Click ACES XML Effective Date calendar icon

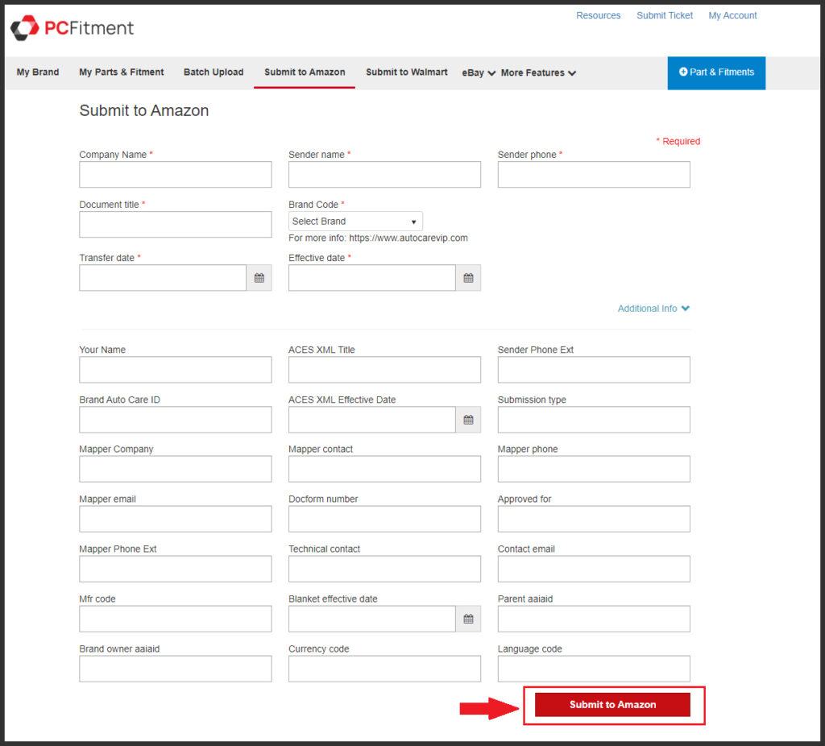(x=468, y=420)
